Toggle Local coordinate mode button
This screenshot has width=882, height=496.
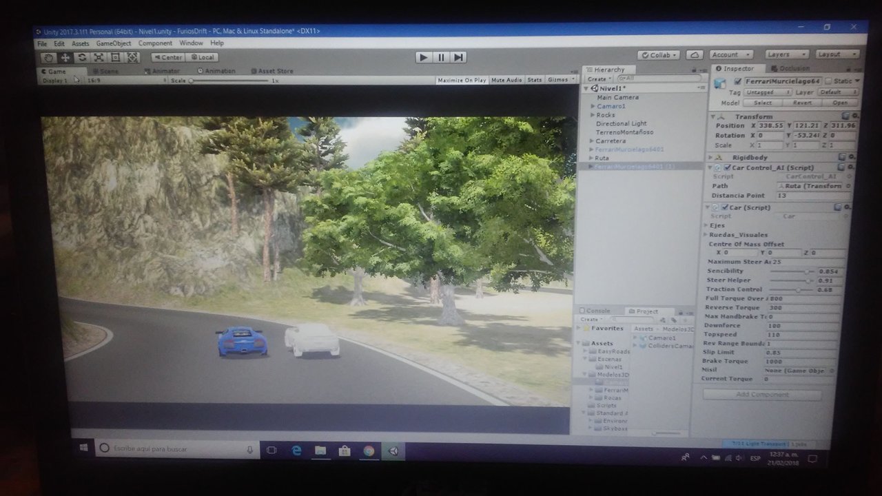pyautogui.click(x=202, y=57)
